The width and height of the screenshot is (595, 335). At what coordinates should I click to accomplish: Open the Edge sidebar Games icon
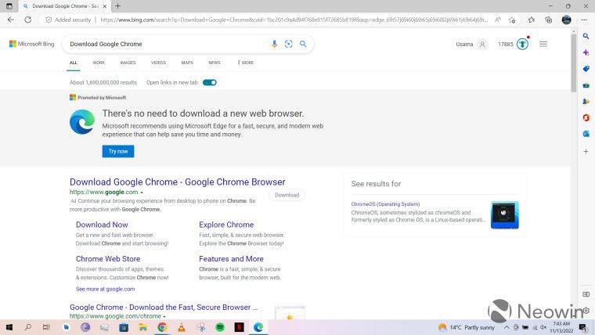(x=586, y=102)
